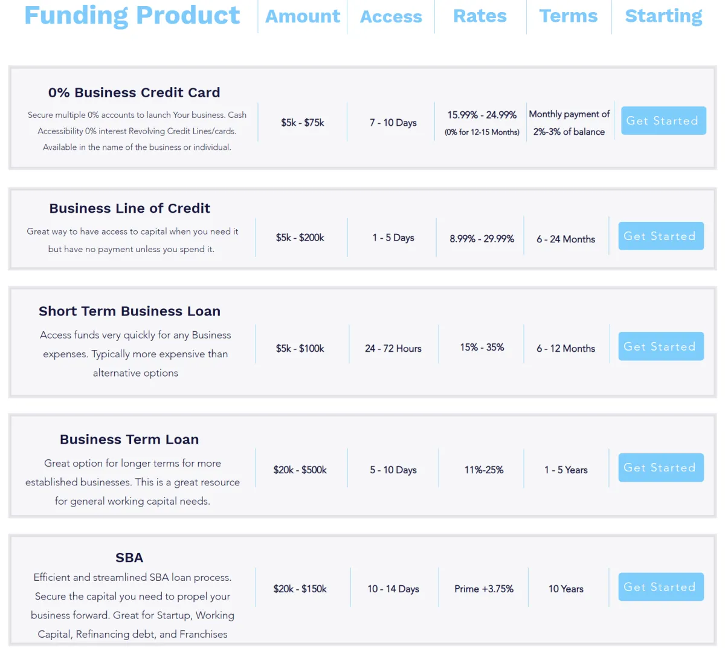
Task: Select the Funding Product column header
Action: pos(132,16)
